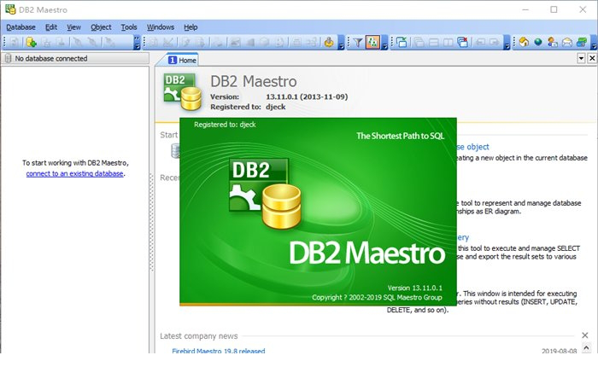Screen dimensions: 598x367
Task: Click the Create Database Profile toolbar icon
Action: (x=32, y=43)
